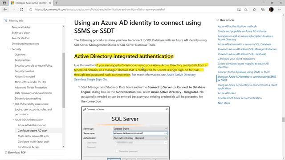Open the Favorites list

click(254, 9)
